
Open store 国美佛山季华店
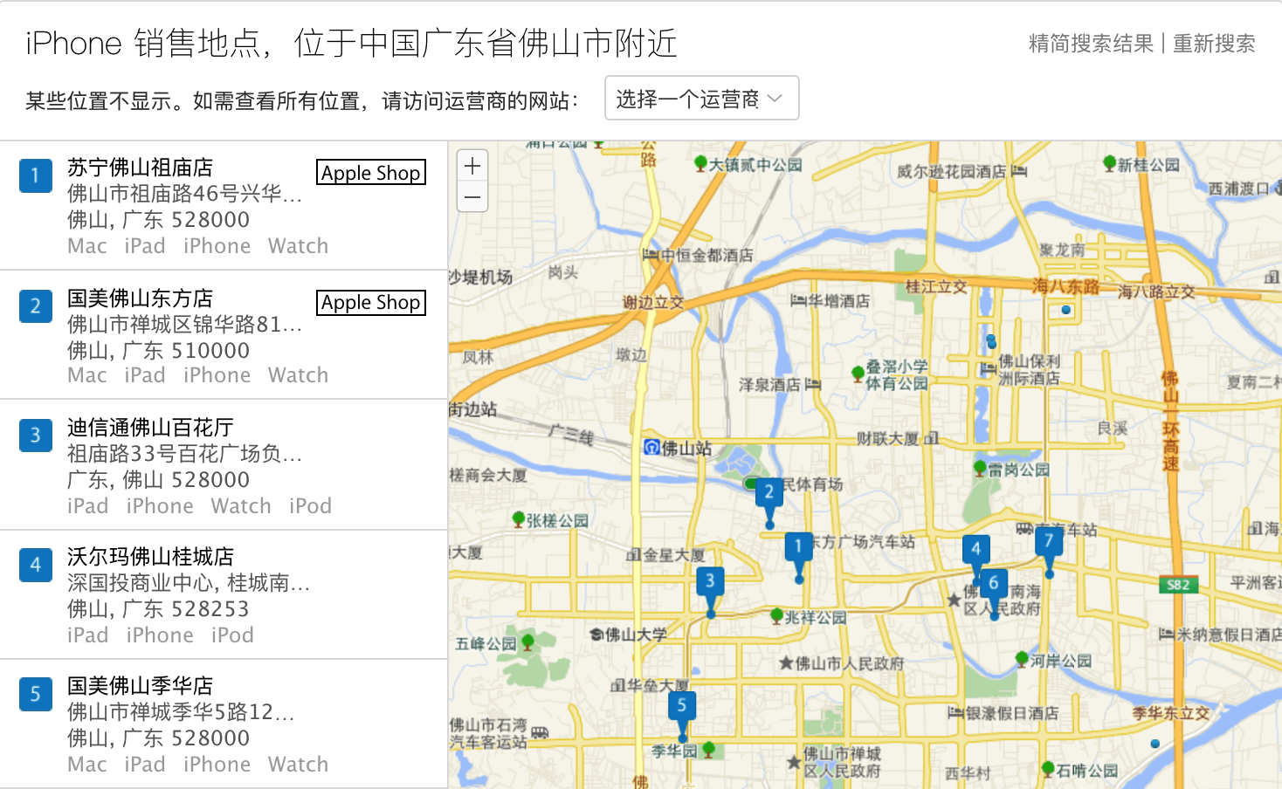(x=141, y=686)
